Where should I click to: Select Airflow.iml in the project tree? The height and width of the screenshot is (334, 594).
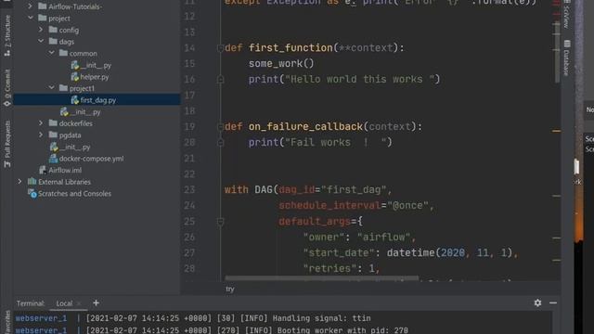65,170
